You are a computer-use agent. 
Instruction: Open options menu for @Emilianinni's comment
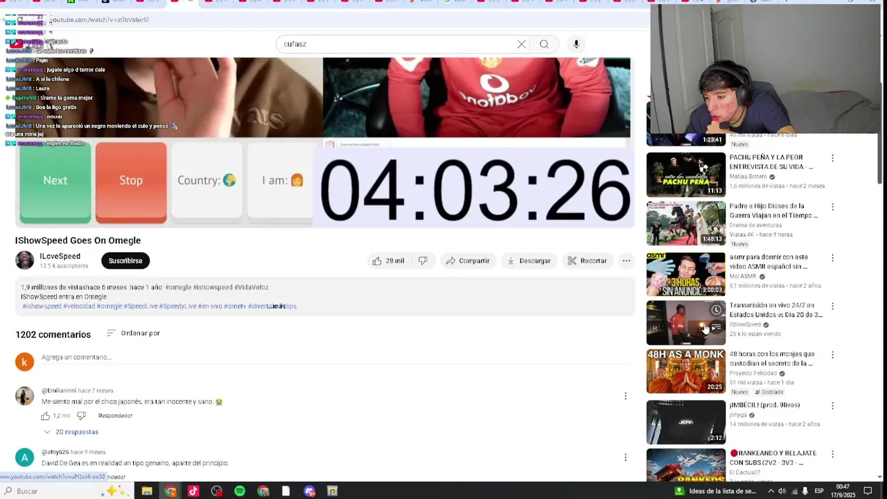click(625, 396)
